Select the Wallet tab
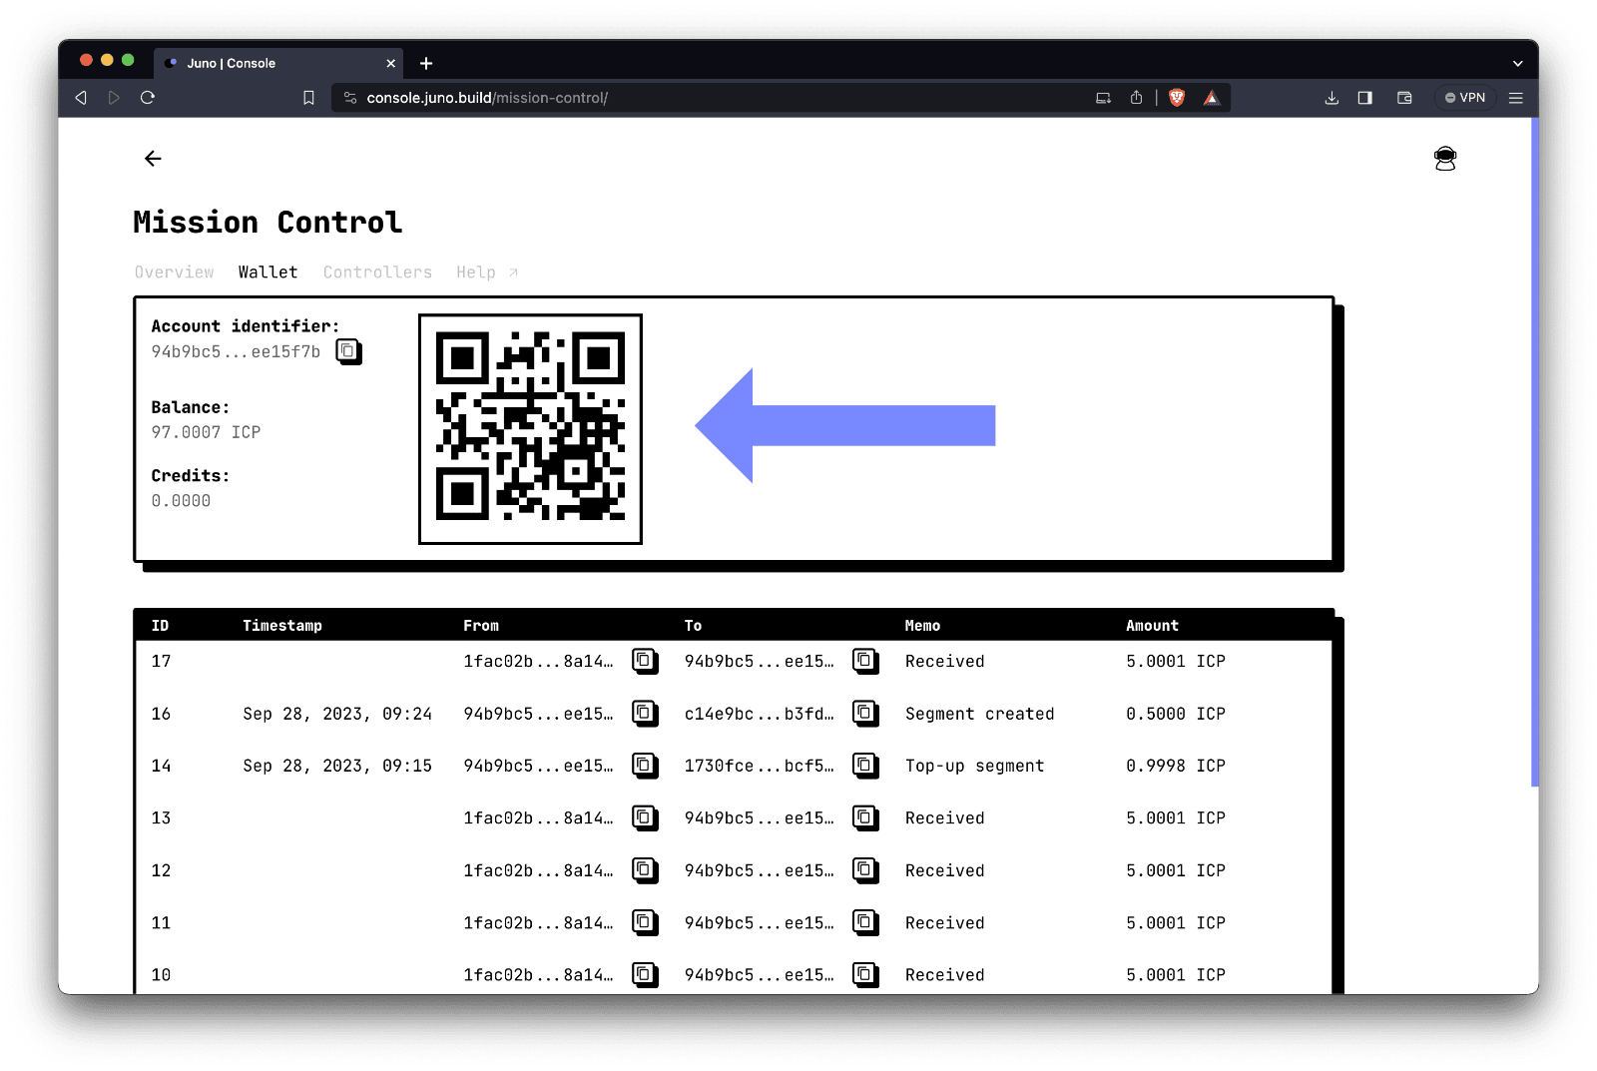Viewport: 1597px width, 1071px height. point(267,272)
